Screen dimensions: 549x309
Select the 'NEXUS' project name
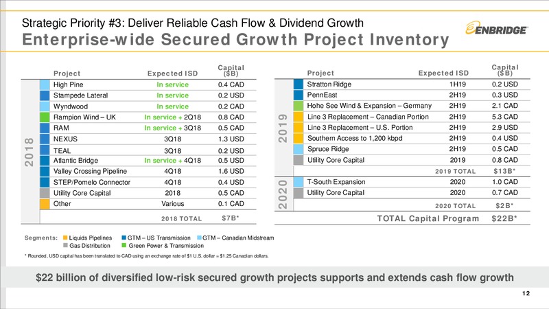coord(65,139)
